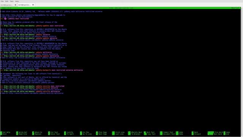Viewport: 243px width, 137px height.
Task: Click the Cut Text shortcut label
Action: click(x=54, y=132)
